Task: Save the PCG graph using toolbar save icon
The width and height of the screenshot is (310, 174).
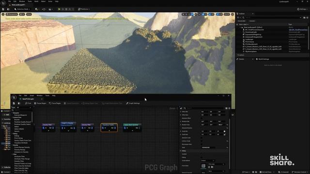Action: 14,103
